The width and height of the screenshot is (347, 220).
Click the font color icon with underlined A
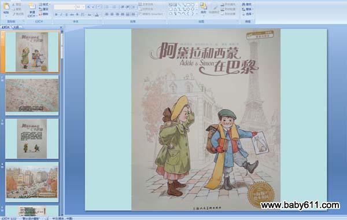click(x=97, y=14)
